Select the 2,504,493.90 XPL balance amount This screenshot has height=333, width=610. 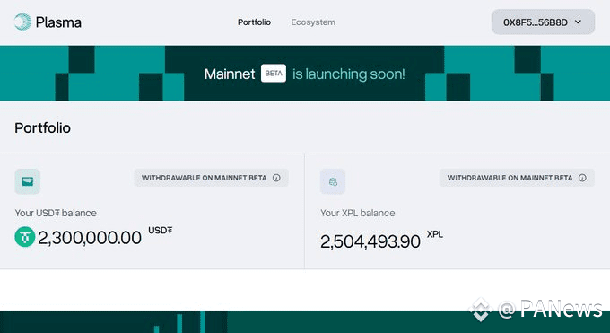370,241
